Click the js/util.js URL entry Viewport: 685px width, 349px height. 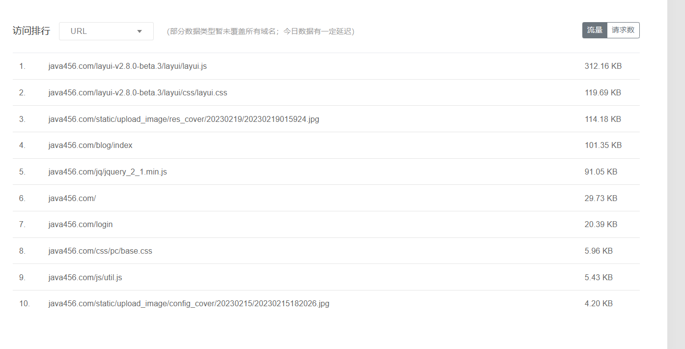pos(85,278)
